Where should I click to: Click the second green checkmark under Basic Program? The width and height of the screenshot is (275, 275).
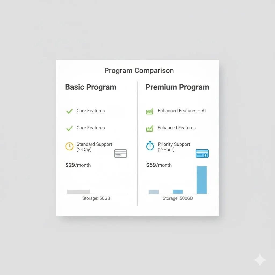(70, 128)
